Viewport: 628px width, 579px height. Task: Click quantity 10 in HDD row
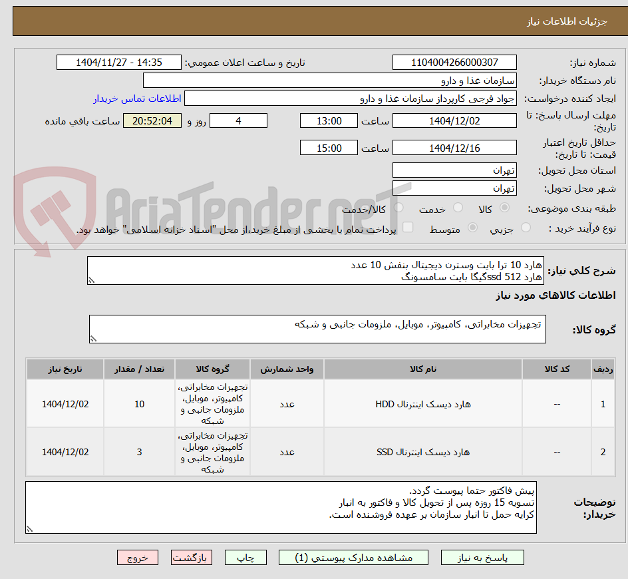tap(140, 404)
